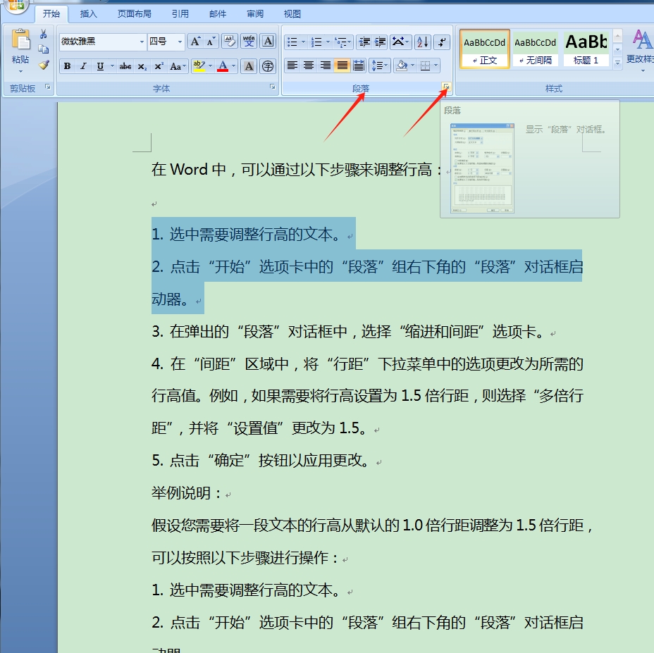This screenshot has width=654, height=653.
Task: Apply the 标题 1 (Heading 1) style
Action: tap(586, 49)
